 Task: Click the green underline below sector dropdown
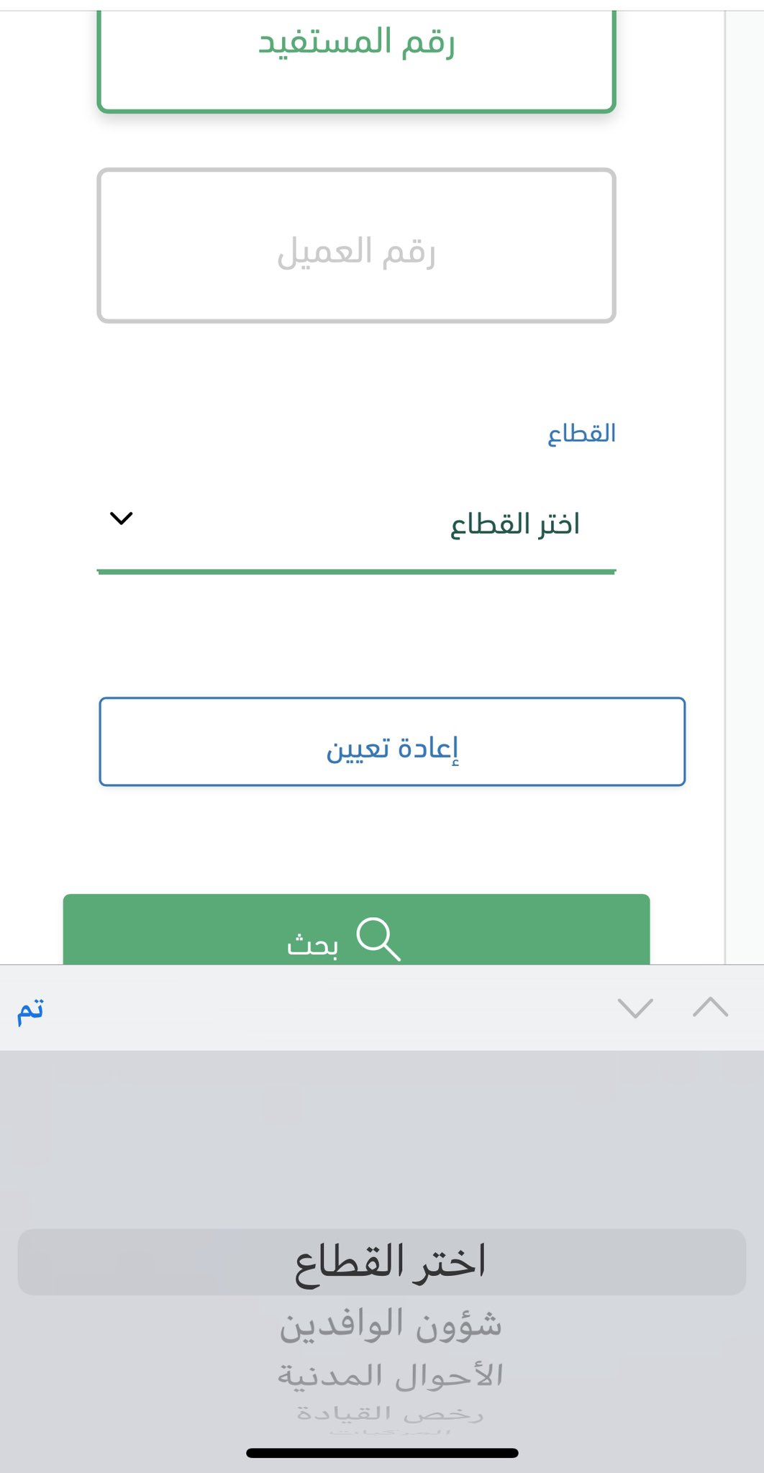coord(356,572)
